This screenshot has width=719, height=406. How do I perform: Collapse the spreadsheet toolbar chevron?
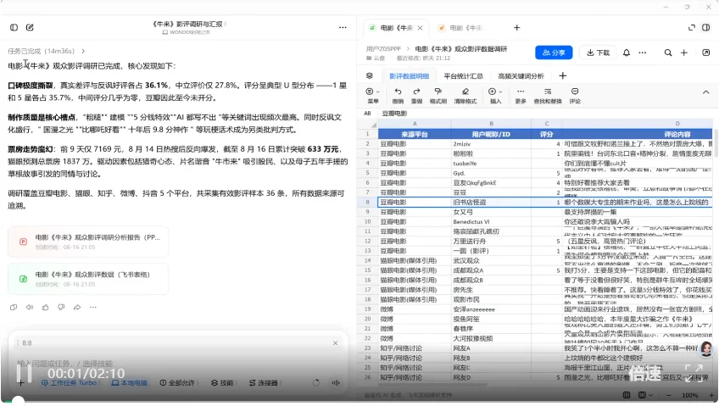pyautogui.click(x=705, y=92)
